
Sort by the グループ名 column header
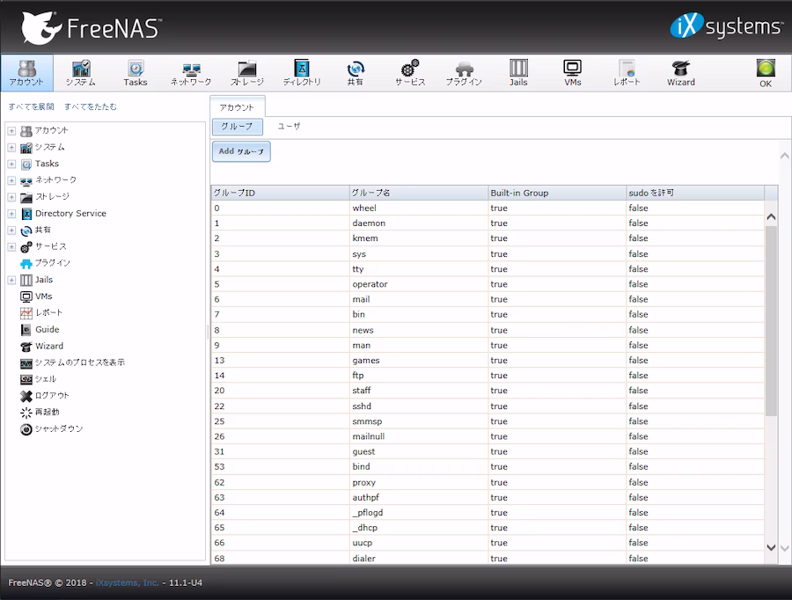click(x=418, y=193)
